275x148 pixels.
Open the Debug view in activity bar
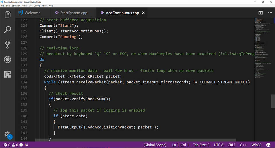(7, 59)
